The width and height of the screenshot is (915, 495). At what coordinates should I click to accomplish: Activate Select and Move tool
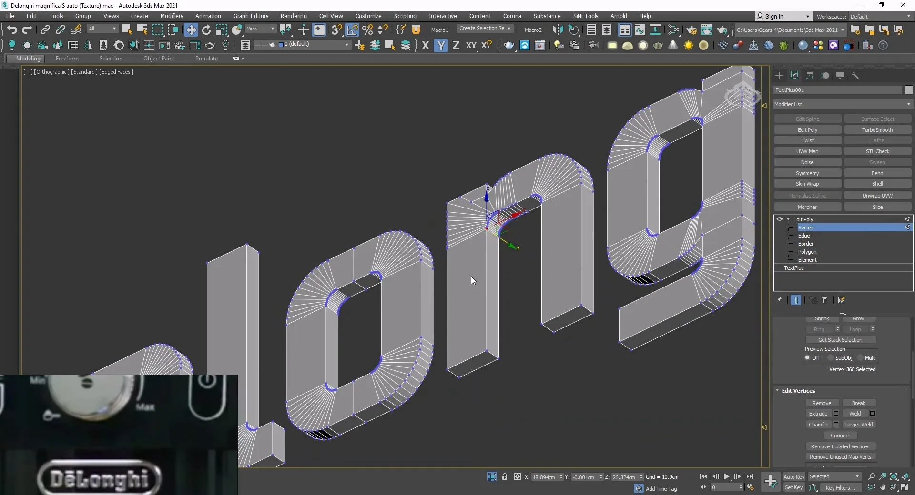(191, 30)
